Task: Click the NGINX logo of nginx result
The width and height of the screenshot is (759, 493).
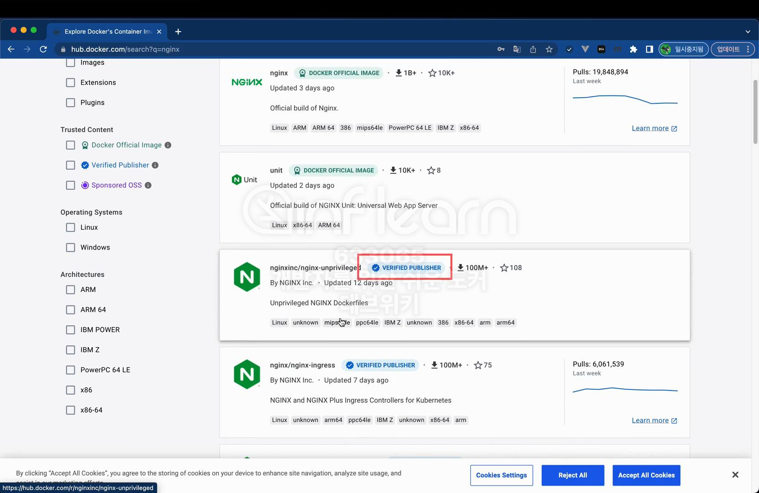Action: coord(247,82)
